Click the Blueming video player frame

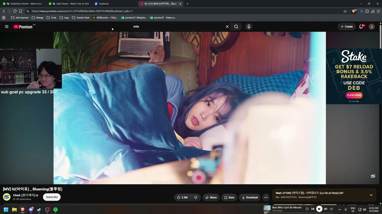190,108
